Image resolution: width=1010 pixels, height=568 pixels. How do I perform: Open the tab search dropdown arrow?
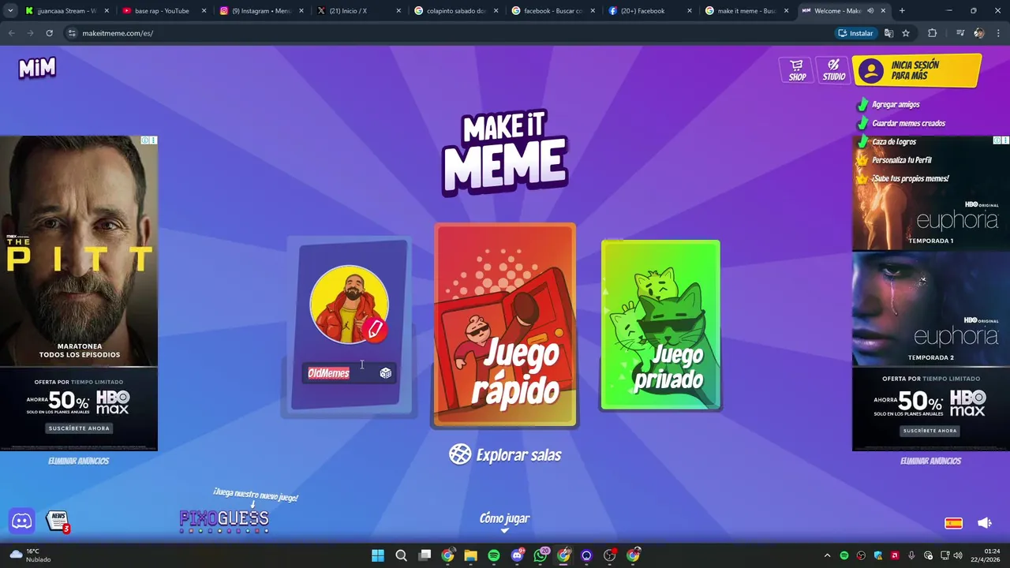[x=10, y=11]
